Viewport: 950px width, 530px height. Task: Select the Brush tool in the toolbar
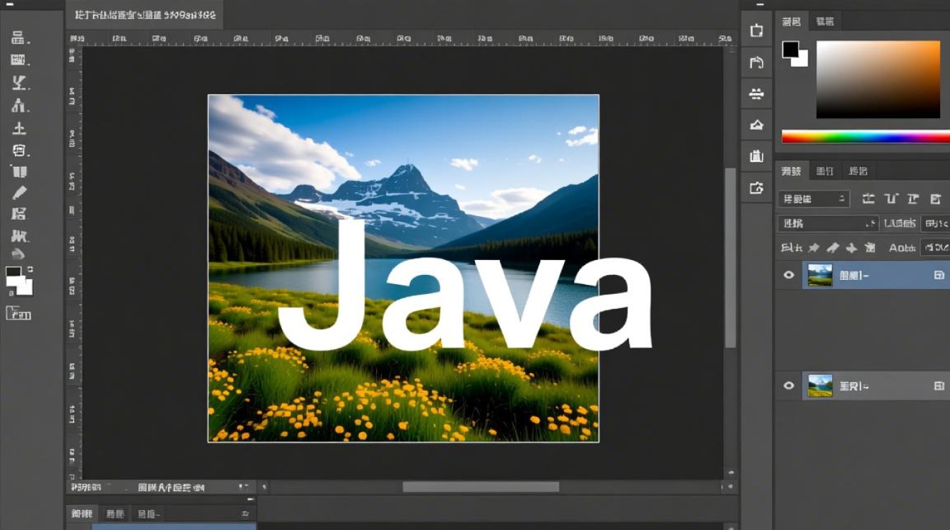(x=19, y=193)
